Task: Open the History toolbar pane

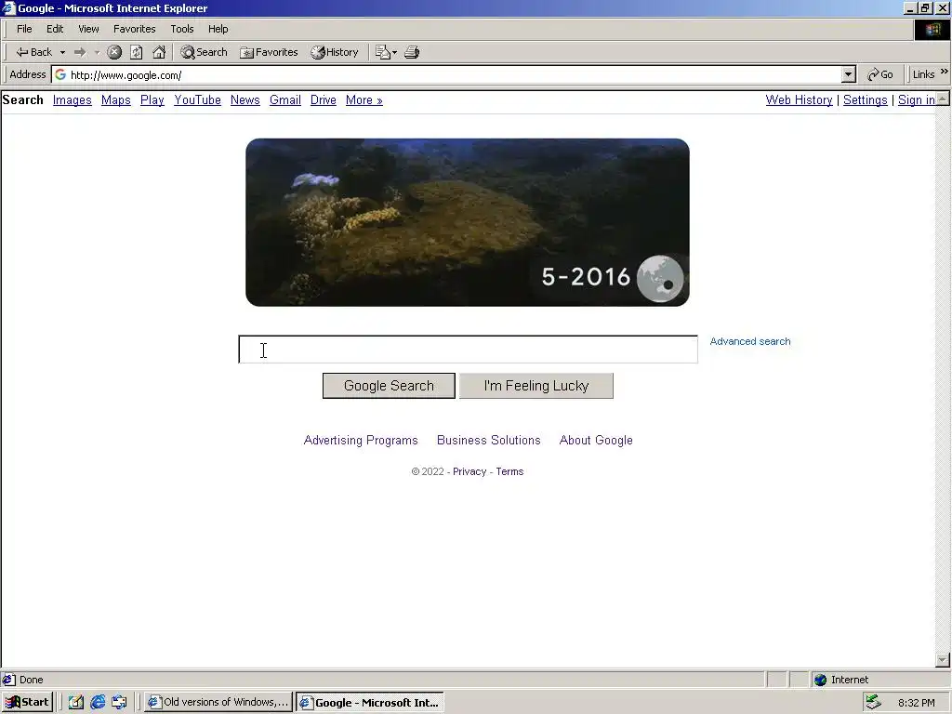Action: 335,52
